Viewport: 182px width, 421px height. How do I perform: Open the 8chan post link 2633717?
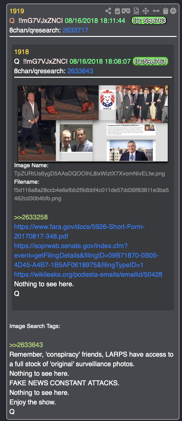click(75, 30)
